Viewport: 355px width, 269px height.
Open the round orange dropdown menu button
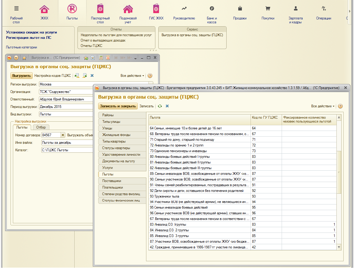pos(16,58)
